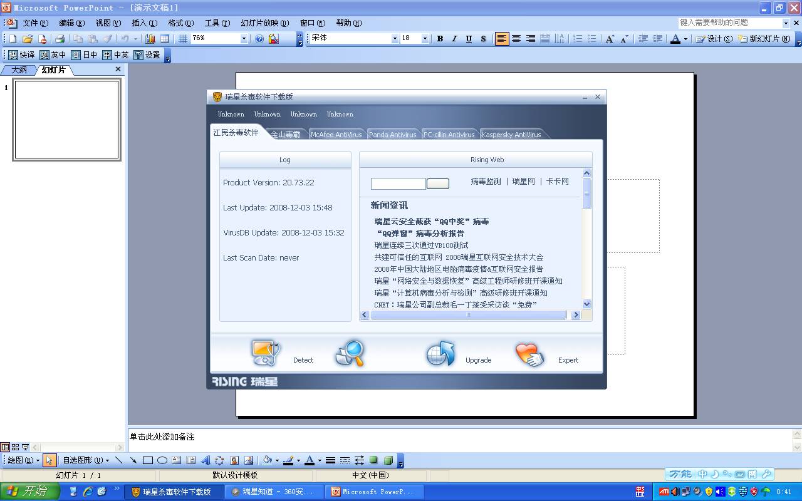Click the 卡卡网 link
The height and width of the screenshot is (501, 802).
click(x=557, y=182)
